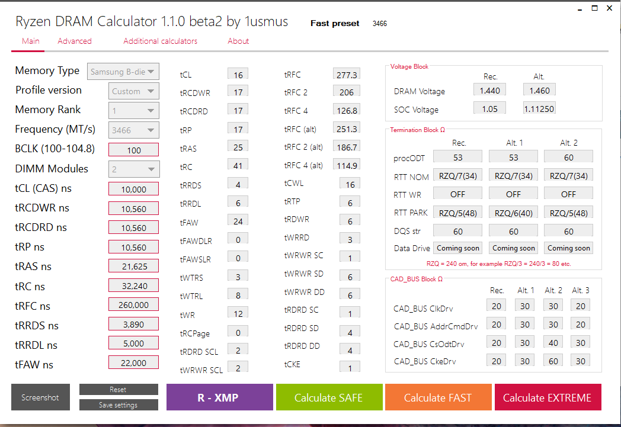Click the tCL (CAS) ns field
621x427 pixels.
[134, 189]
